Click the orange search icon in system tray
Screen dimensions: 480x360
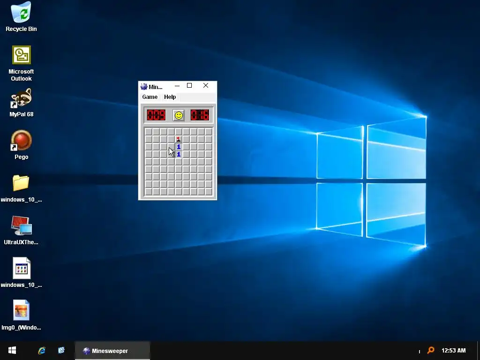431,350
